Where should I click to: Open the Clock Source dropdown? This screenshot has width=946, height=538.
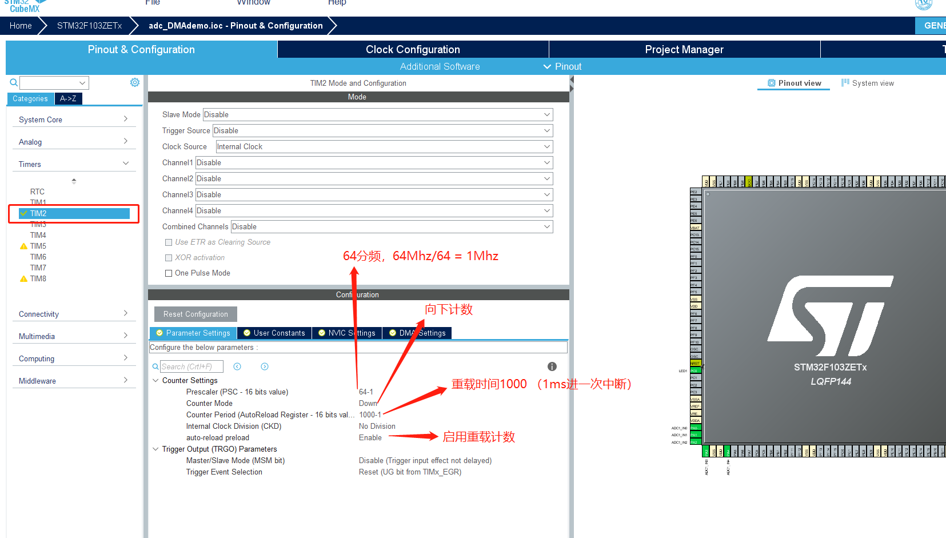pos(384,146)
